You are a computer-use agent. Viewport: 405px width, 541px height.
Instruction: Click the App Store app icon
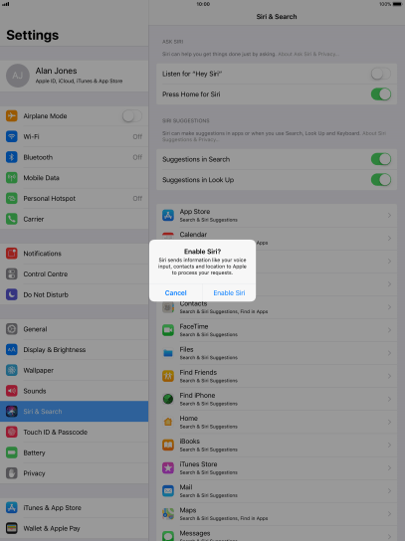(168, 215)
